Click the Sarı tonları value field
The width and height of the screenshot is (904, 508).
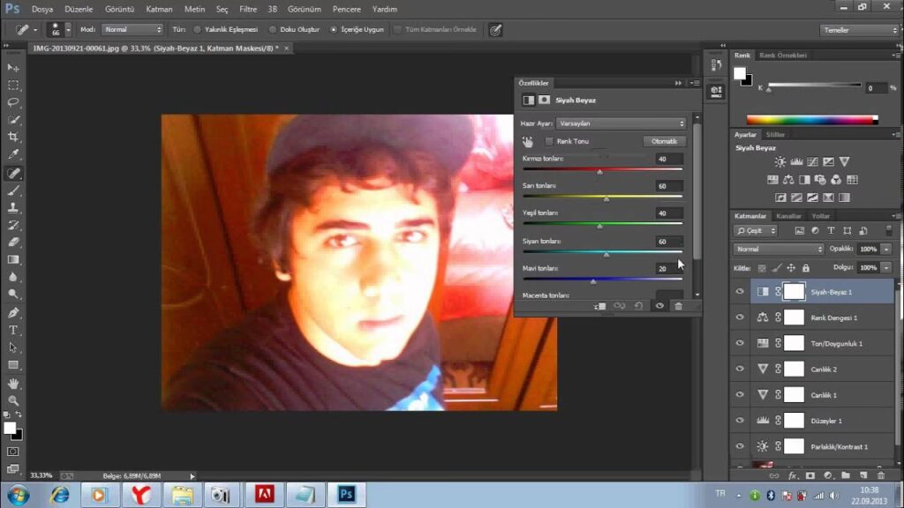(668, 186)
